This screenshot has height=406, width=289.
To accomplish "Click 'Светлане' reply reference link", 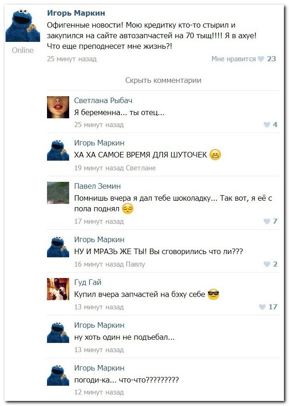I will pos(141,168).
